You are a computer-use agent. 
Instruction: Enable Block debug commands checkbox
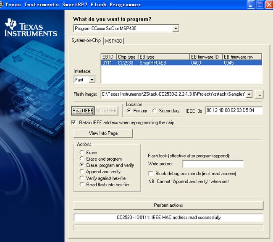click(x=151, y=173)
